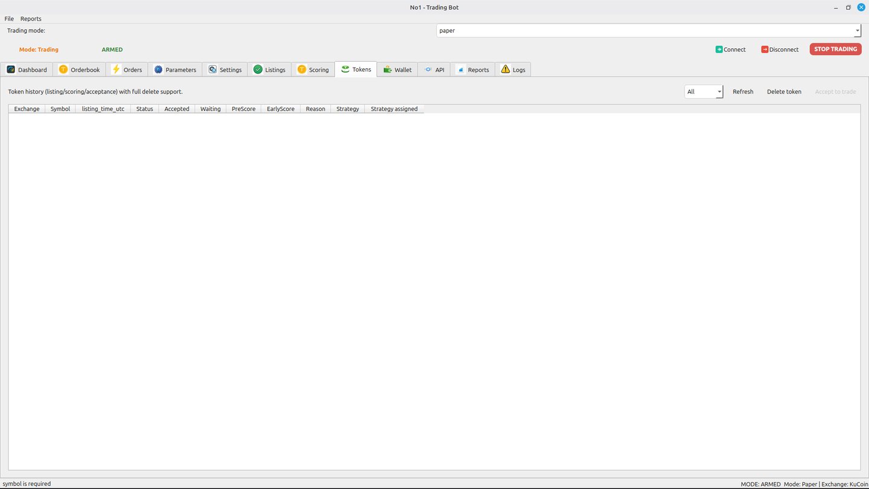Click the Listings green check icon
The height and width of the screenshot is (489, 869).
pyautogui.click(x=258, y=69)
